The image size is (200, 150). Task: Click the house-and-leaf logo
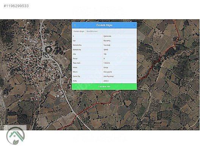(x=16, y=136)
